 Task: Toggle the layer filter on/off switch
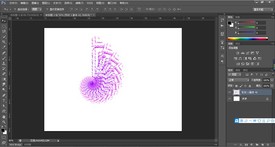tap(273, 74)
